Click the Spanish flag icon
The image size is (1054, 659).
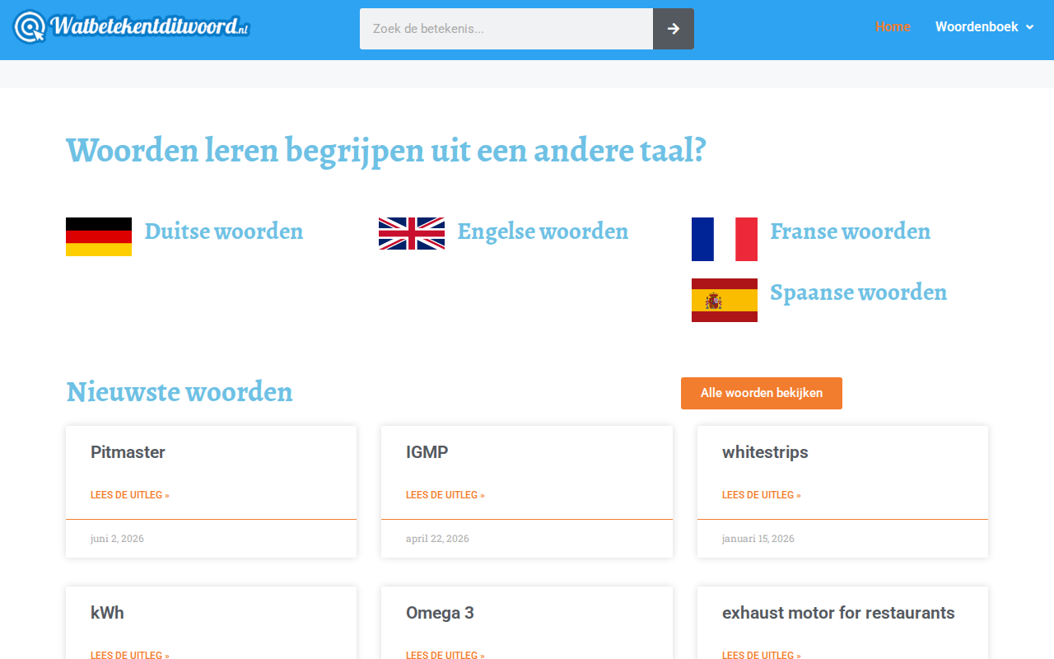pyautogui.click(x=725, y=301)
